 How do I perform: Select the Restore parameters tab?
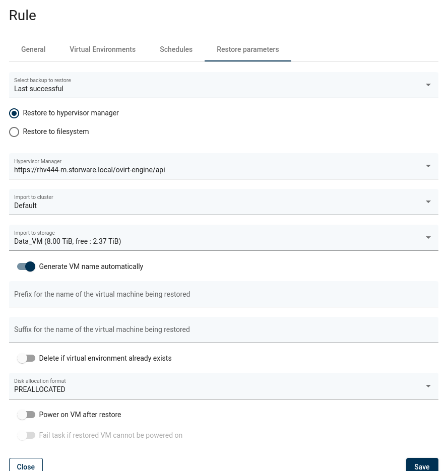(247, 49)
